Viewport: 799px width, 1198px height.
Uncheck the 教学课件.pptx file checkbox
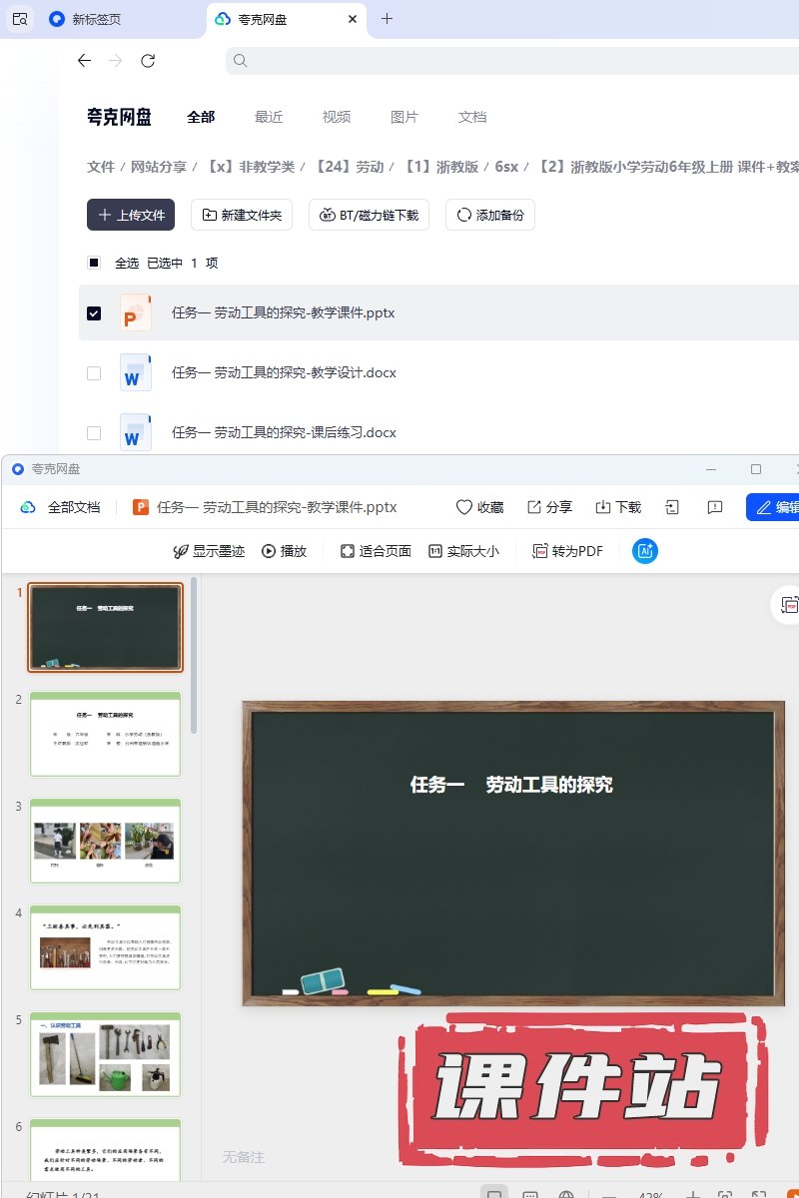[x=94, y=313]
